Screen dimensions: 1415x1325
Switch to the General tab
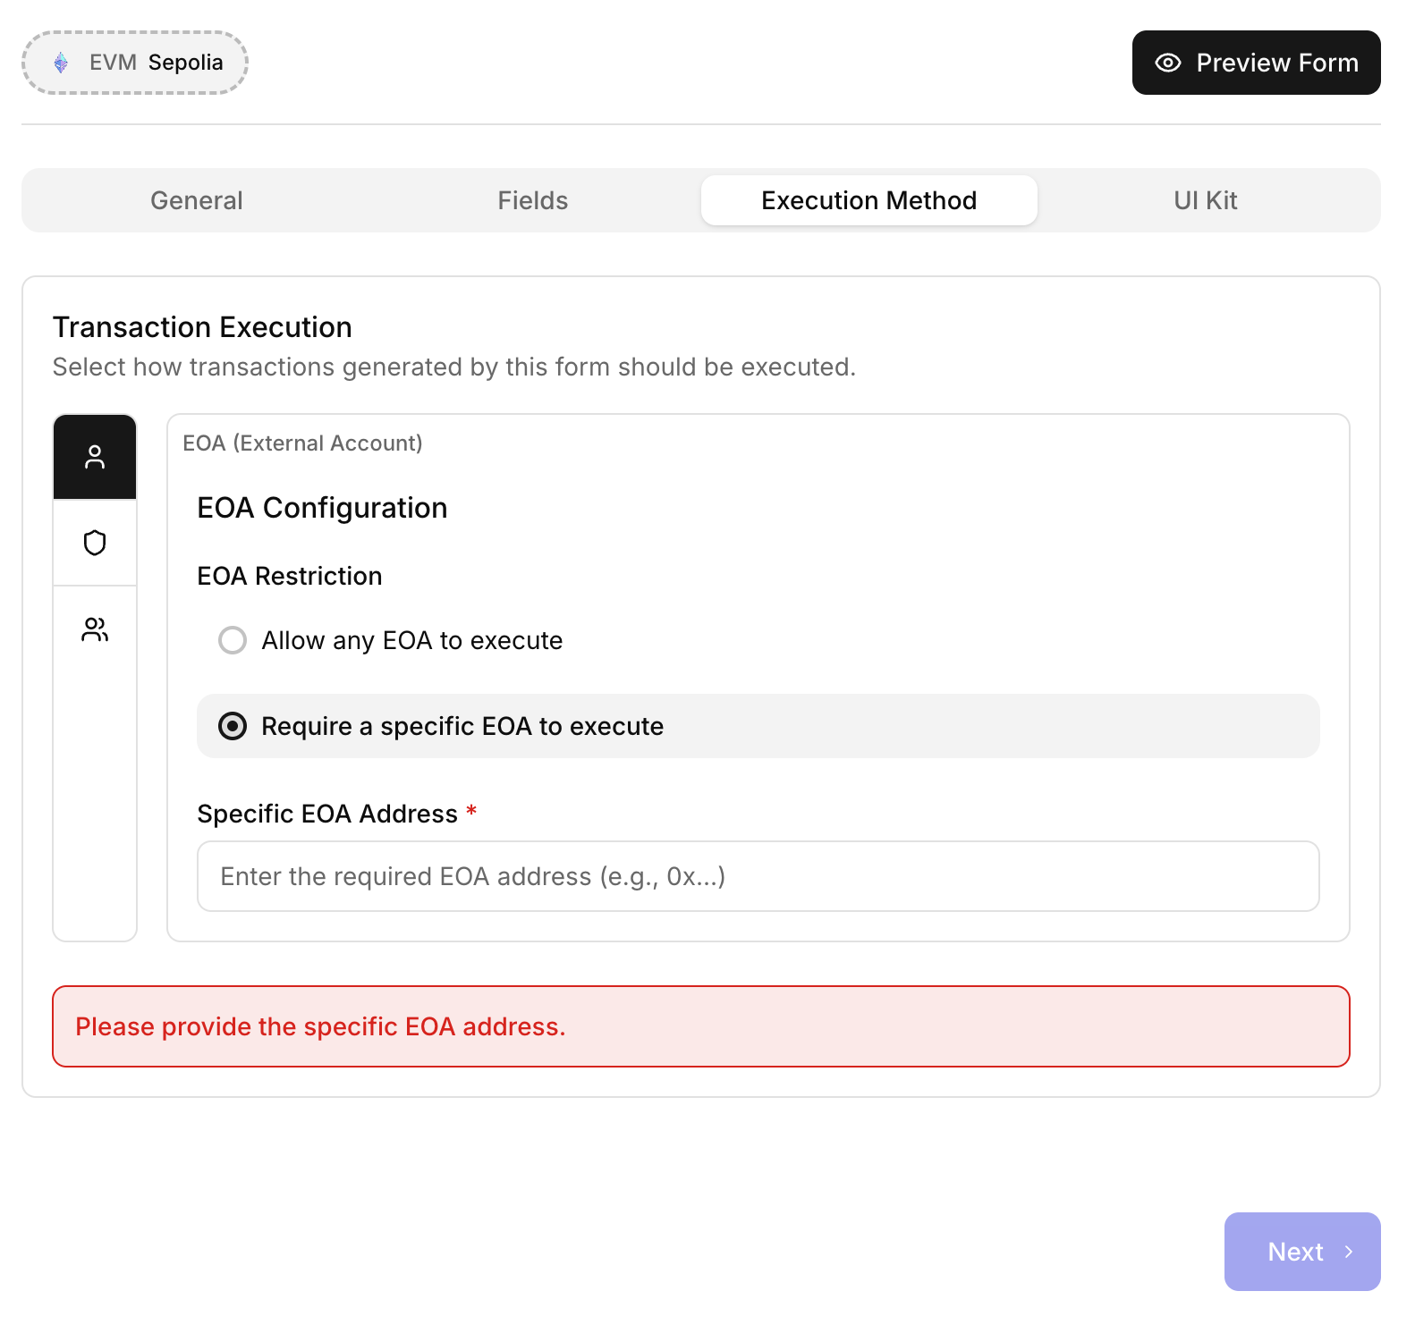pos(196,200)
